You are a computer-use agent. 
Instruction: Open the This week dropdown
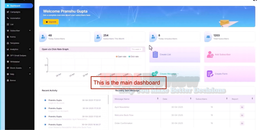pos(136,49)
